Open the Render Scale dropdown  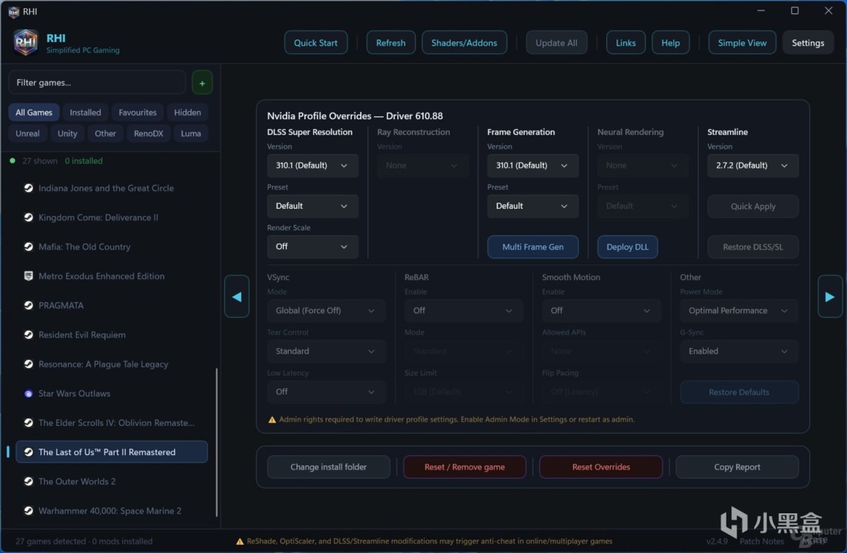[312, 246]
